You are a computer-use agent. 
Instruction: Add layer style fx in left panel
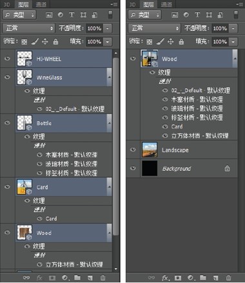(x=39, y=278)
